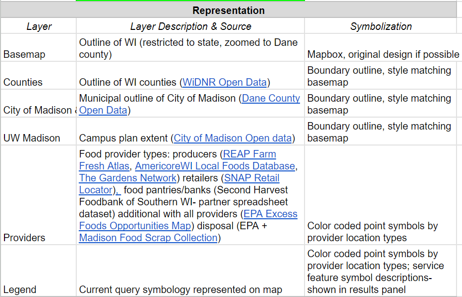Select the 'Current query symbology represented on map' cell
This screenshot has height=297, width=462.
(x=190, y=271)
